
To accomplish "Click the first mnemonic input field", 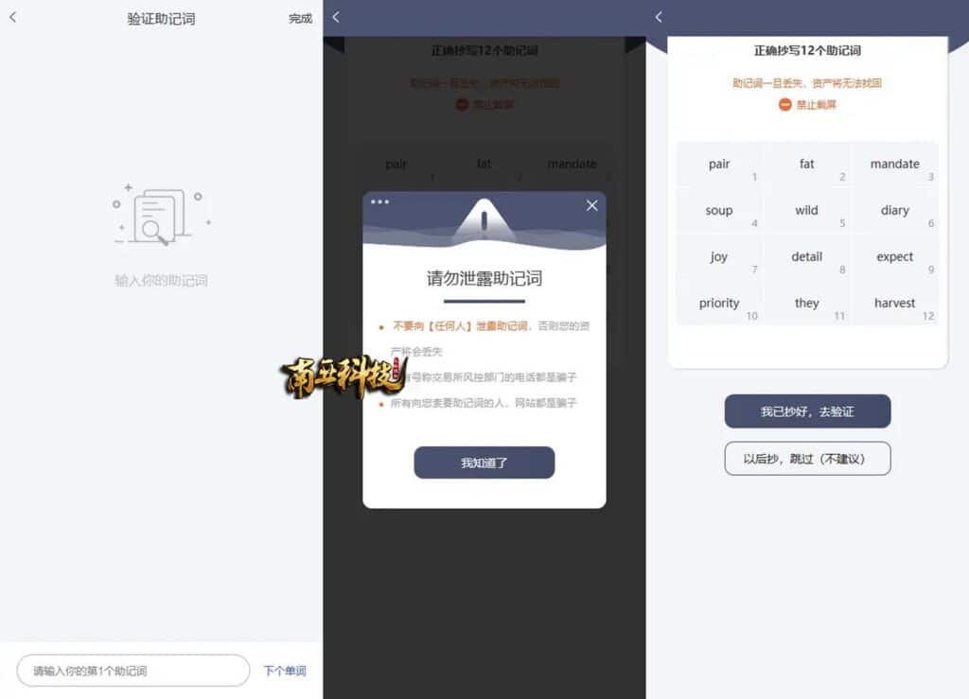I will tap(133, 671).
